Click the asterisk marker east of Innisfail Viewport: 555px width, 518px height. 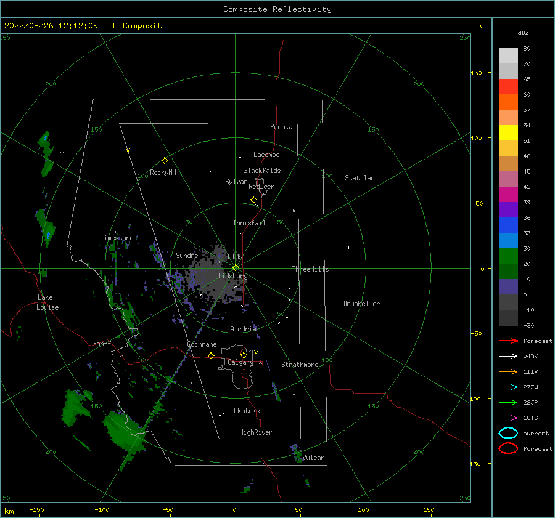(x=293, y=211)
